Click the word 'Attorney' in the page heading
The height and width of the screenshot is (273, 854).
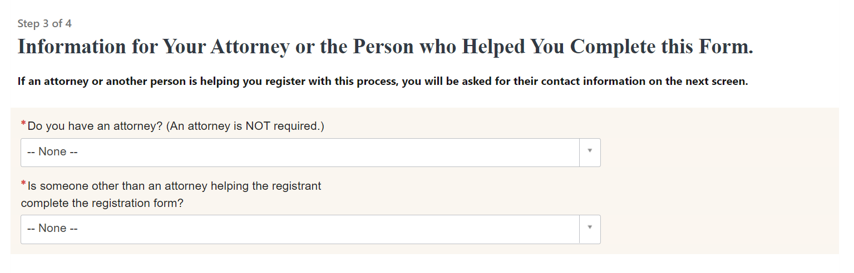tap(249, 47)
